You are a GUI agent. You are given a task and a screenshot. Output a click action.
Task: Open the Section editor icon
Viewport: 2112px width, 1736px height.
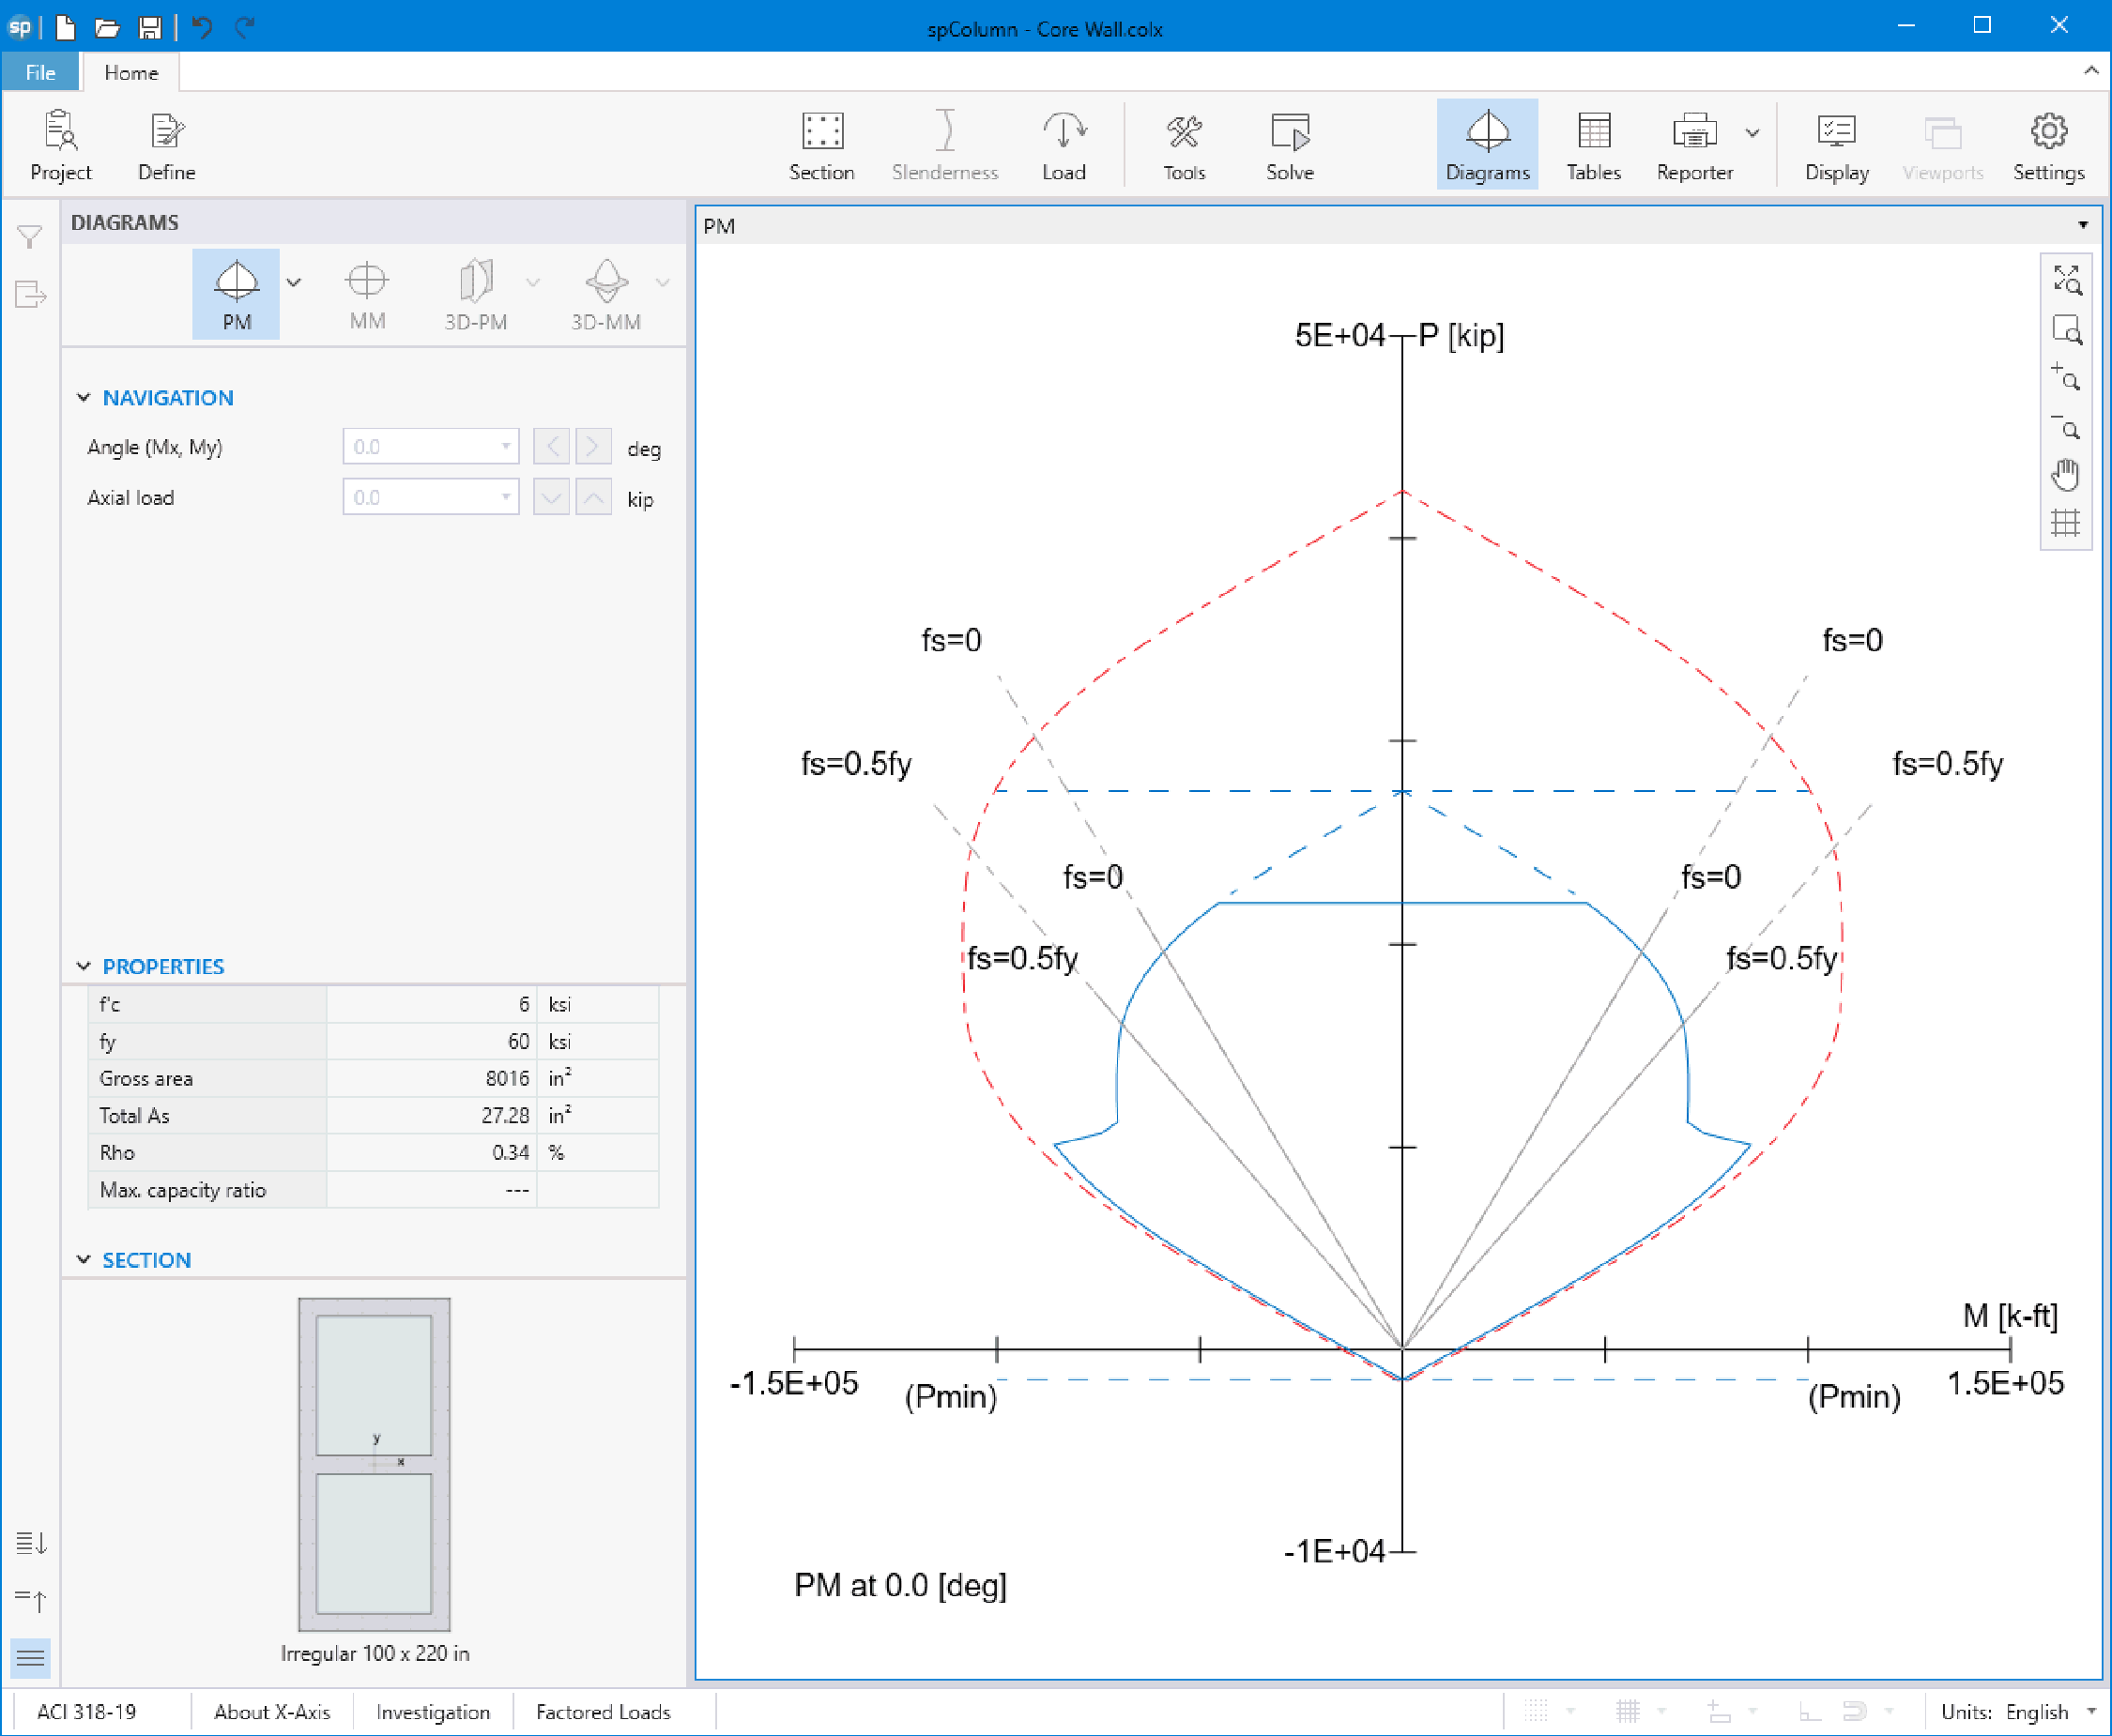[x=821, y=146]
